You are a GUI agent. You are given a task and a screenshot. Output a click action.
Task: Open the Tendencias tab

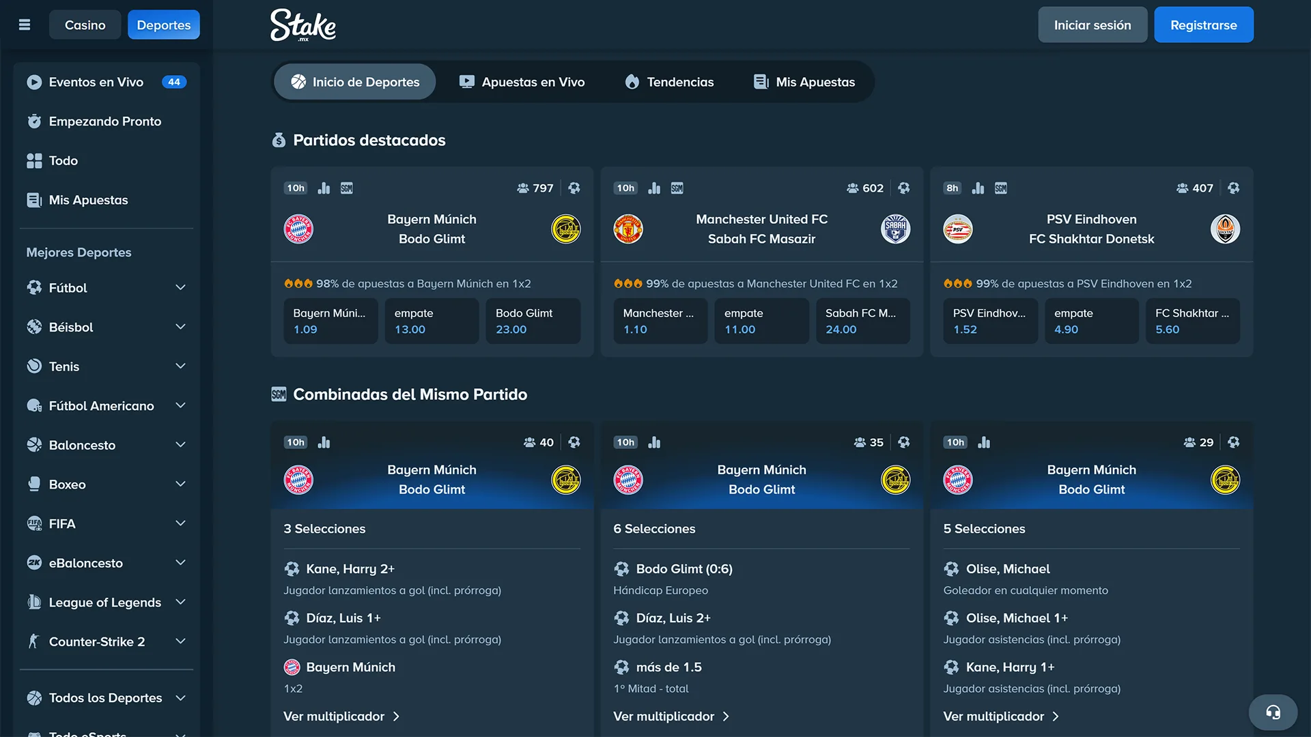click(669, 82)
